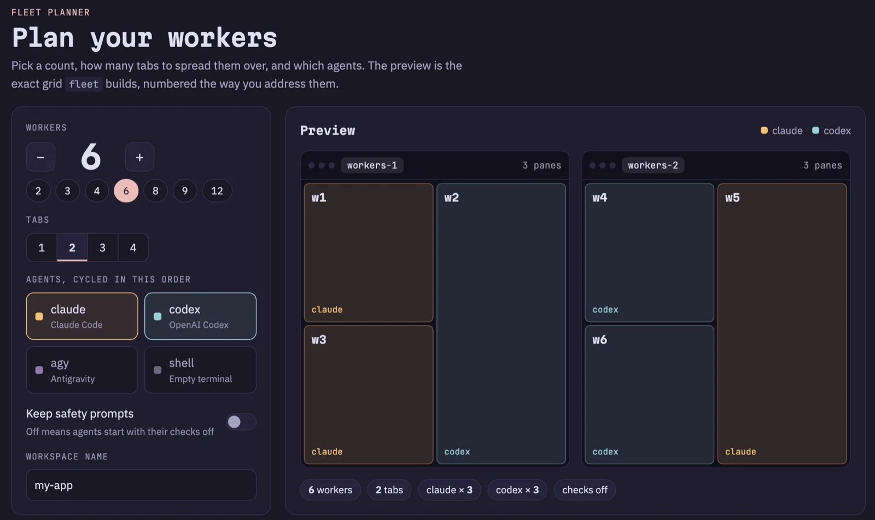Click the 6 workers summary chip
This screenshot has height=520, width=875.
click(330, 490)
